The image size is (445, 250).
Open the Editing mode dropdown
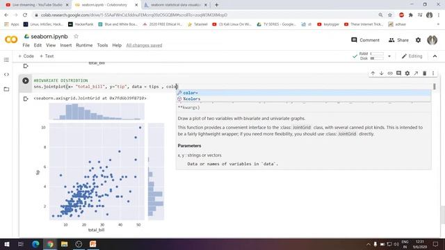[x=412, y=56]
